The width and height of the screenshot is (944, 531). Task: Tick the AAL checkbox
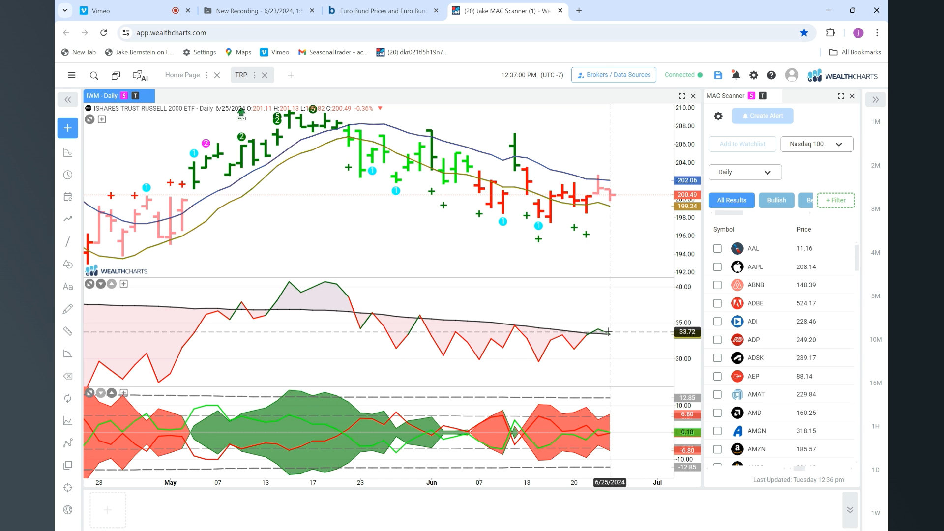tap(717, 249)
